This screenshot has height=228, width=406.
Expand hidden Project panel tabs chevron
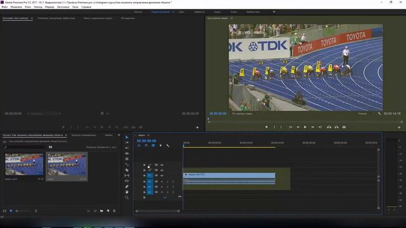pyautogui.click(x=119, y=135)
